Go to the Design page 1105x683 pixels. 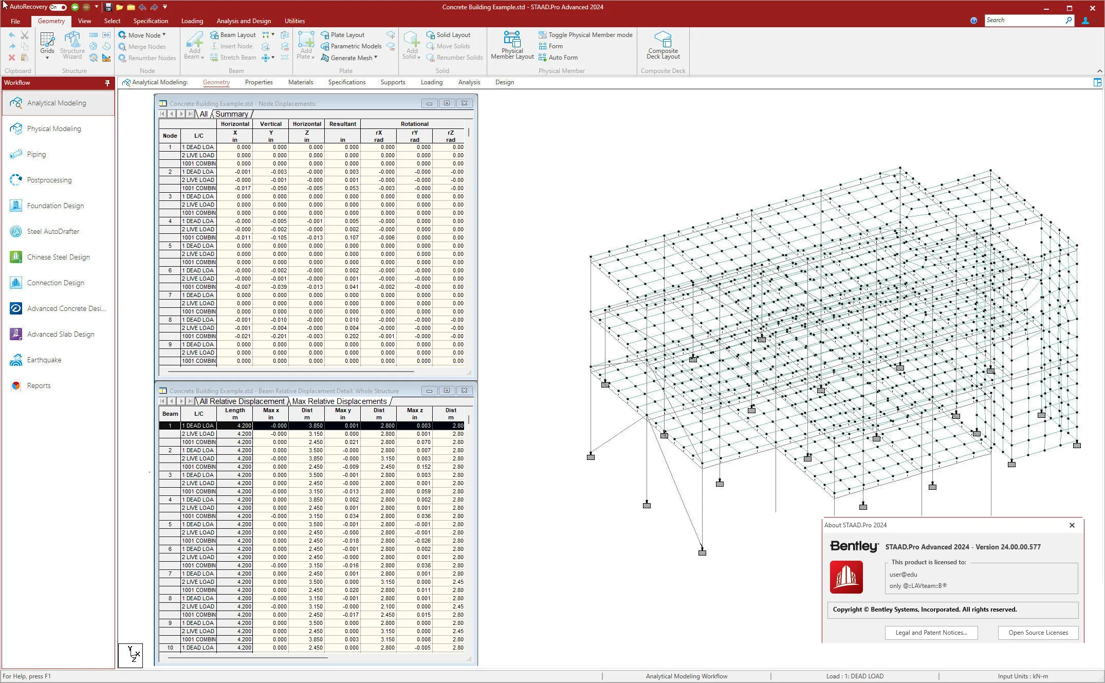pos(504,82)
